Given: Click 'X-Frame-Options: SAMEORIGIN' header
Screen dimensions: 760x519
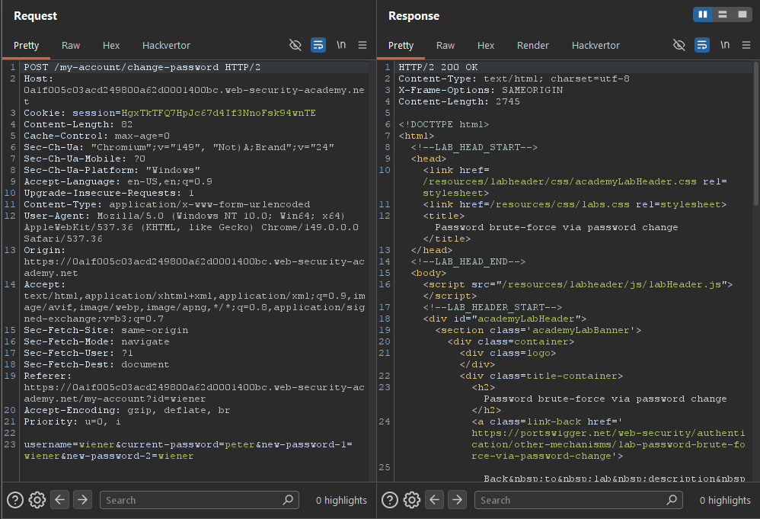Looking at the screenshot, I should [x=481, y=90].
